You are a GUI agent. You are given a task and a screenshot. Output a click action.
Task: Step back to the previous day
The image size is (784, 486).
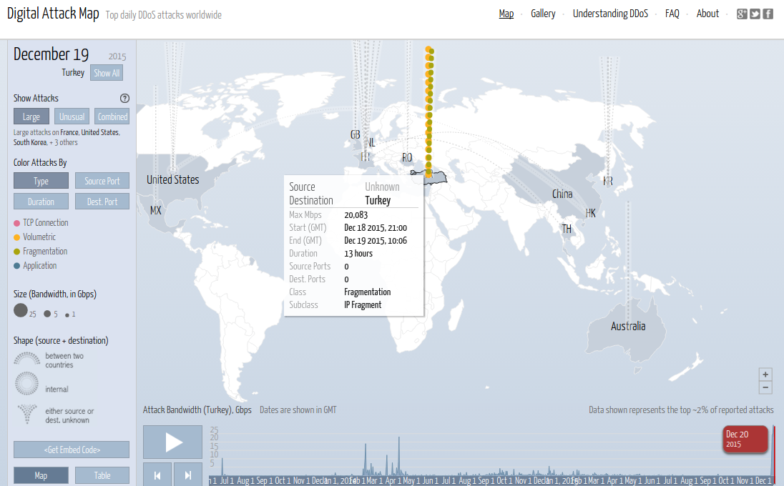point(157,475)
